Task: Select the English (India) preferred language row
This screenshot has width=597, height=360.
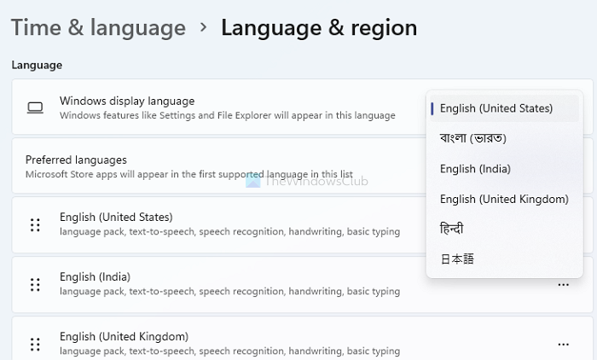Action: click(302, 285)
